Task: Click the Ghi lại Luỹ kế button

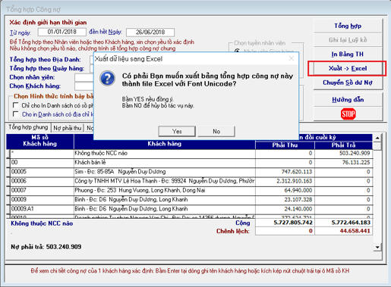Action: (x=348, y=40)
